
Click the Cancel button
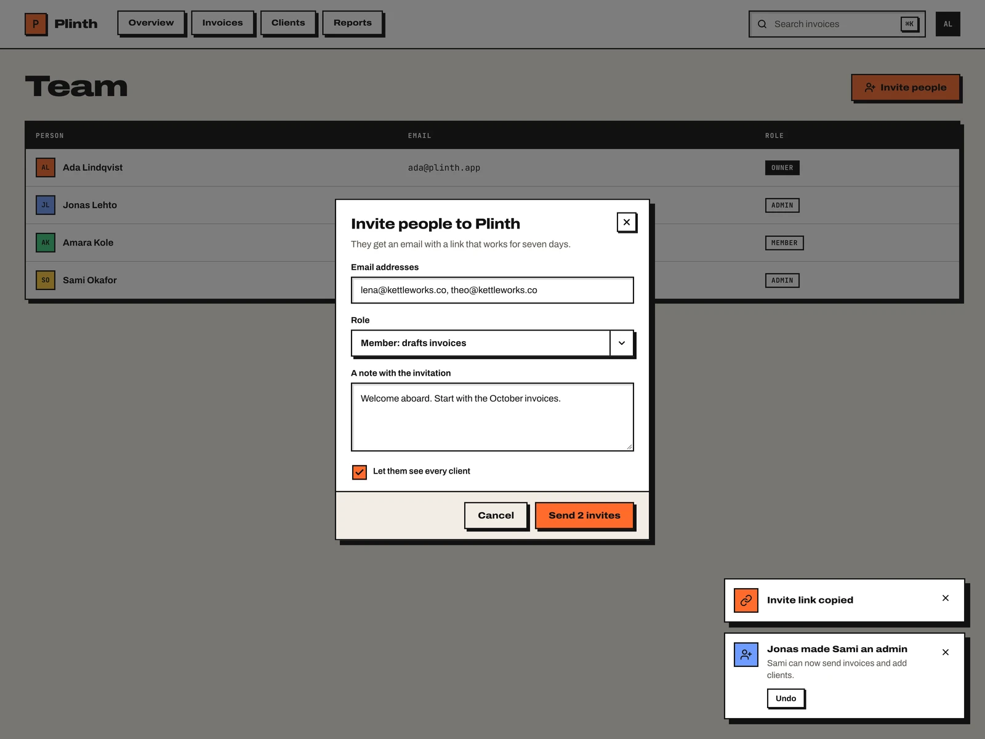[496, 515]
